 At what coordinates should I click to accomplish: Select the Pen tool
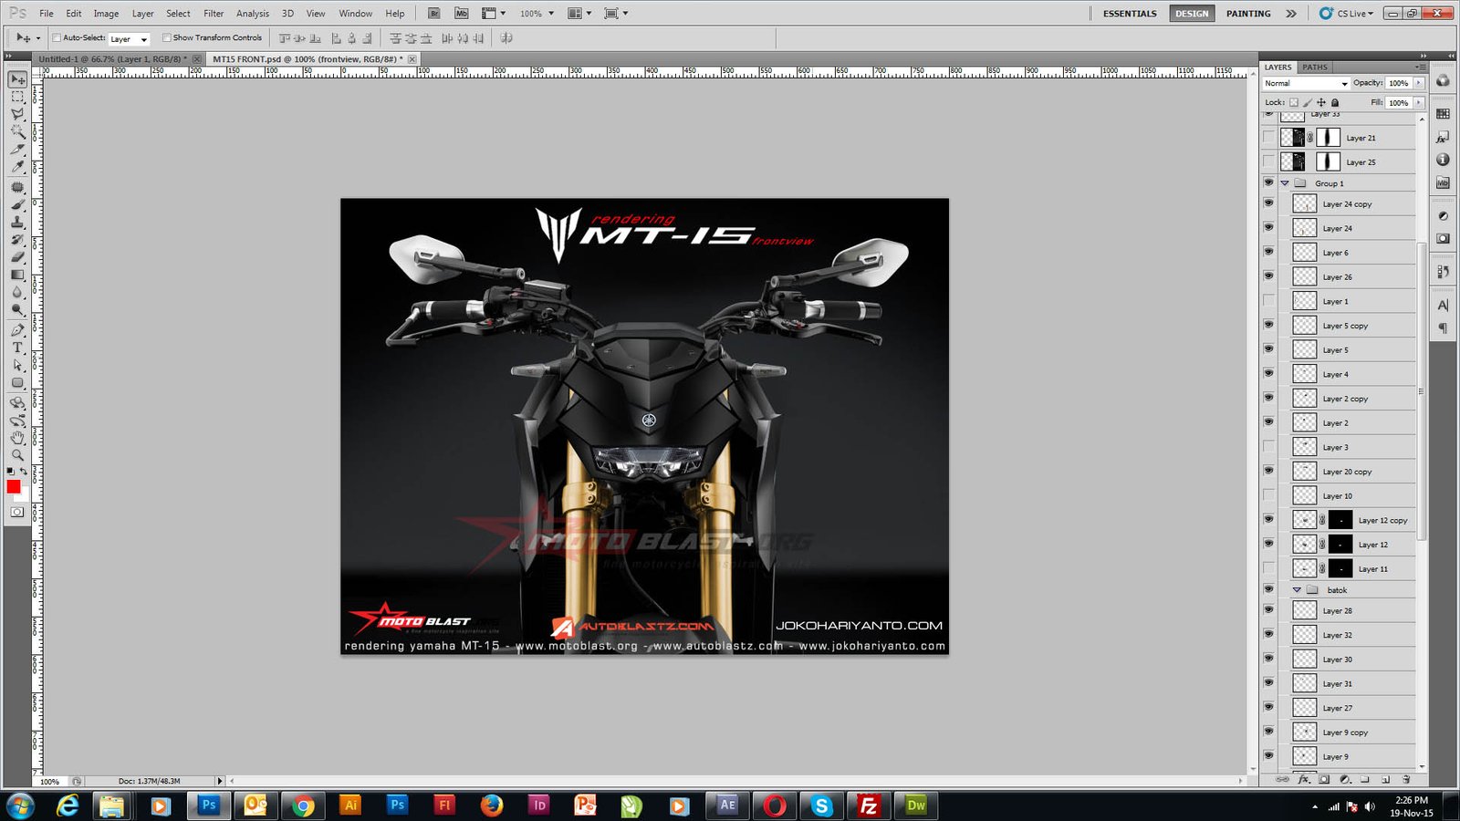pos(17,330)
